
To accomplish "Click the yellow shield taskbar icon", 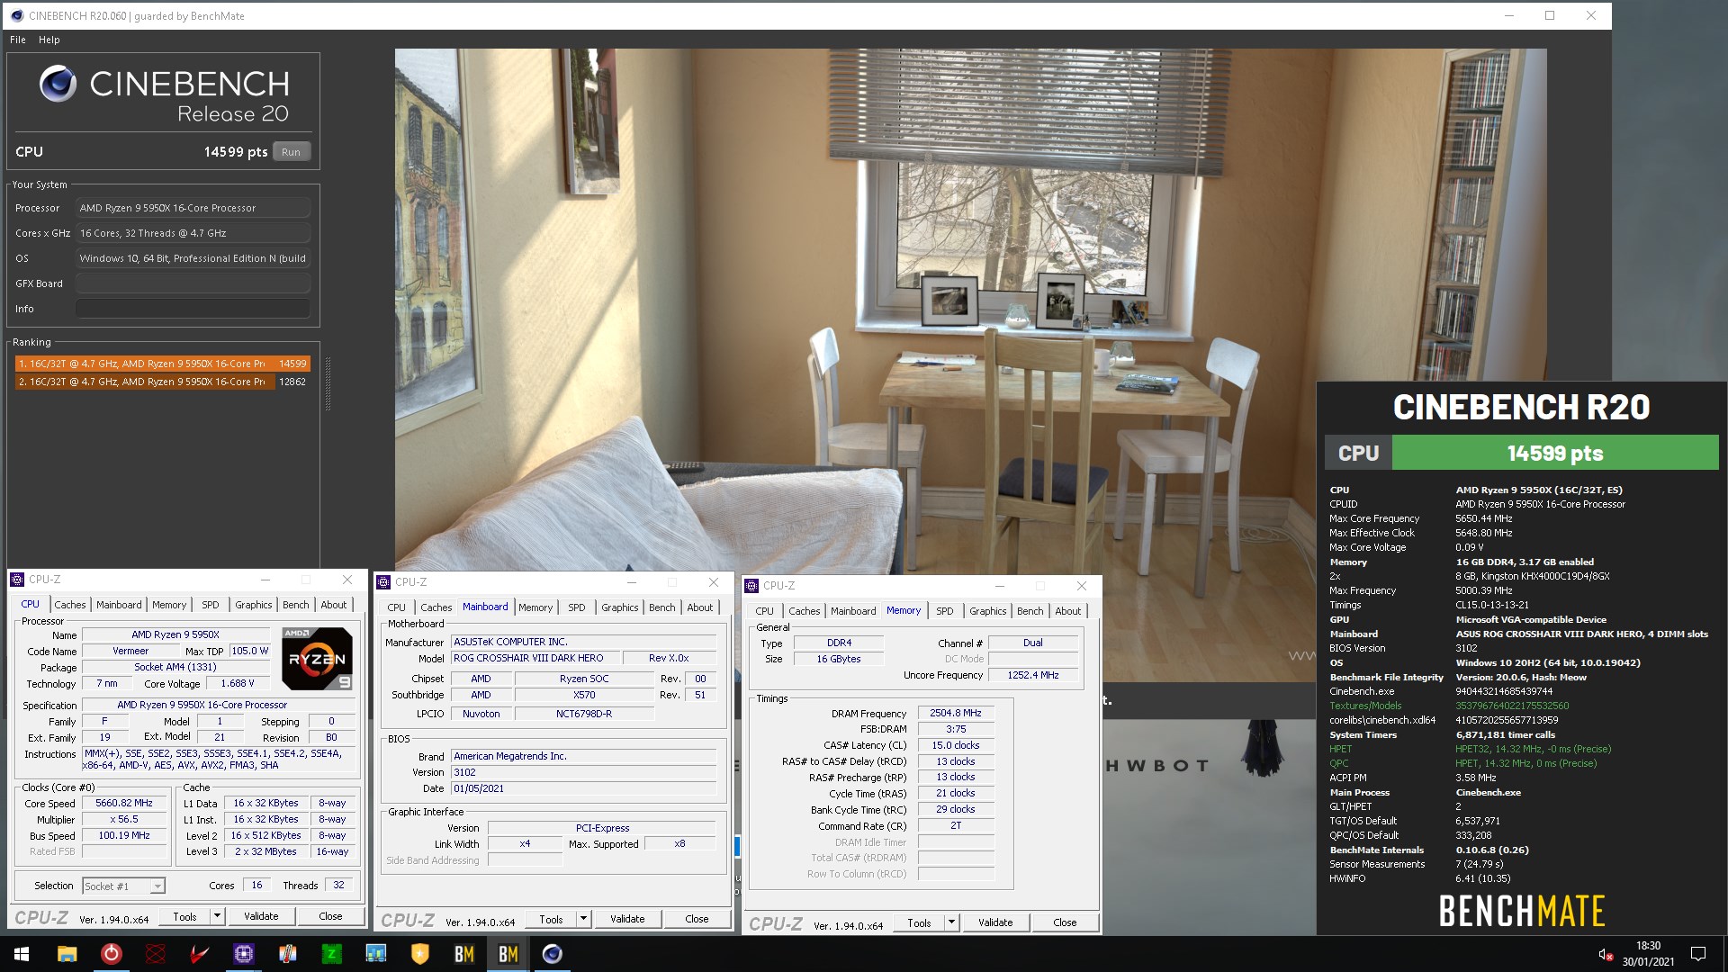I will [419, 954].
